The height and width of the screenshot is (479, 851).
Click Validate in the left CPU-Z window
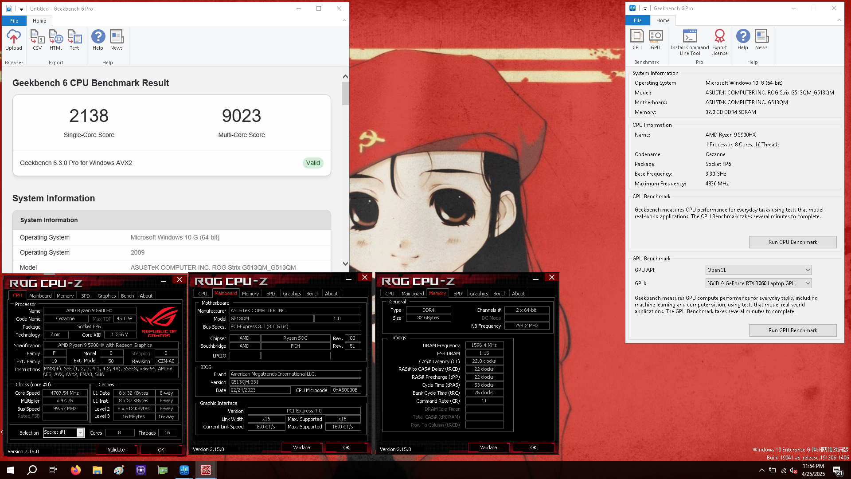point(116,450)
